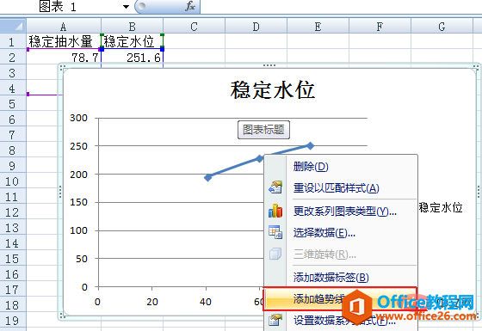Image resolution: width=482 pixels, height=331 pixels.
Task: Select row 19 header
Action: tap(12, 321)
